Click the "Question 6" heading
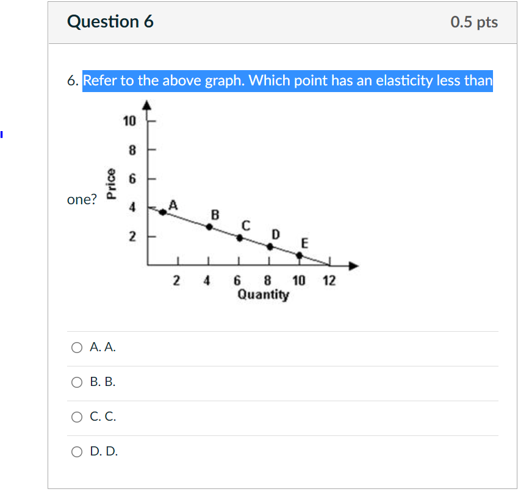529x500 pixels. pyautogui.click(x=110, y=22)
